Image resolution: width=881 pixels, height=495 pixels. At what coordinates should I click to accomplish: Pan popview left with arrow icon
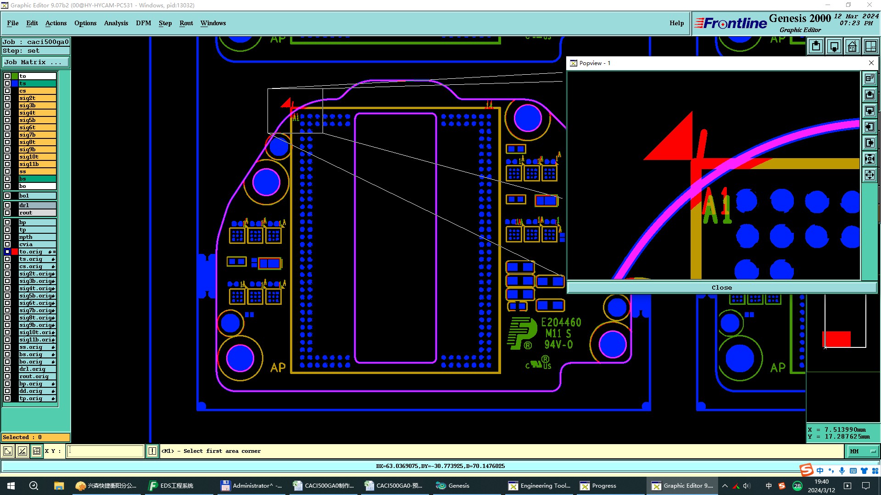click(870, 127)
